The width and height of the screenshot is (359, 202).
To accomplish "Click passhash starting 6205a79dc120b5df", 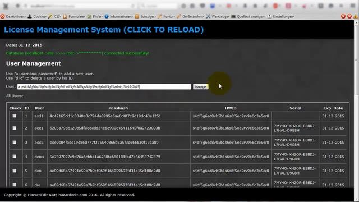I will 105,128.
